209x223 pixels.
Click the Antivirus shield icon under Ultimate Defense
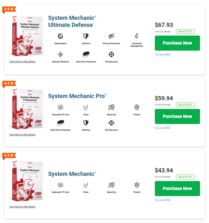click(x=86, y=36)
